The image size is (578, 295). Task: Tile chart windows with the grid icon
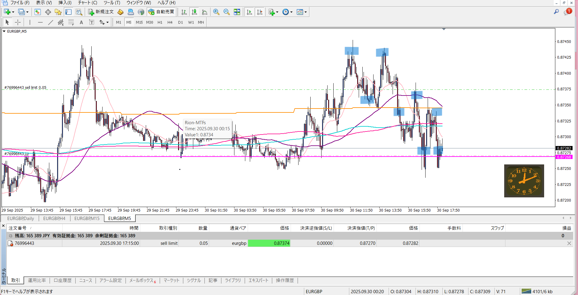pos(237,12)
